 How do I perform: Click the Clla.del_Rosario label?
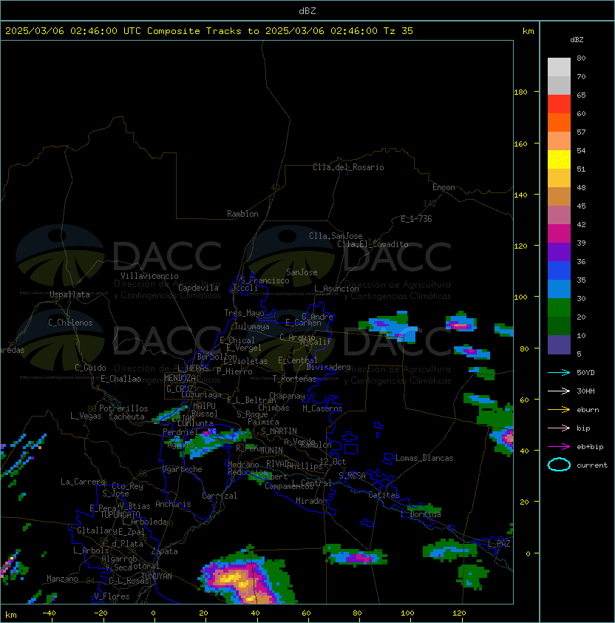tap(348, 167)
